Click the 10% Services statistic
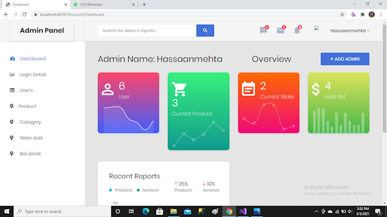This screenshot has width=387, height=217. [211, 187]
